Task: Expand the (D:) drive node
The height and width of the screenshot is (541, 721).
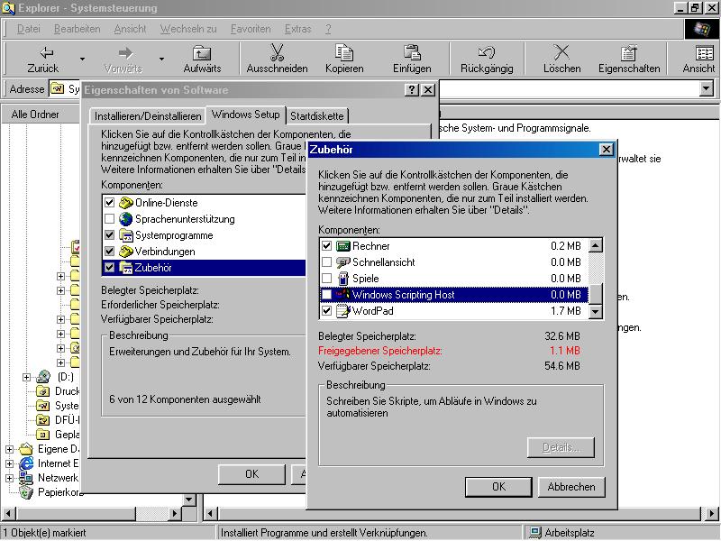Action: [27, 376]
